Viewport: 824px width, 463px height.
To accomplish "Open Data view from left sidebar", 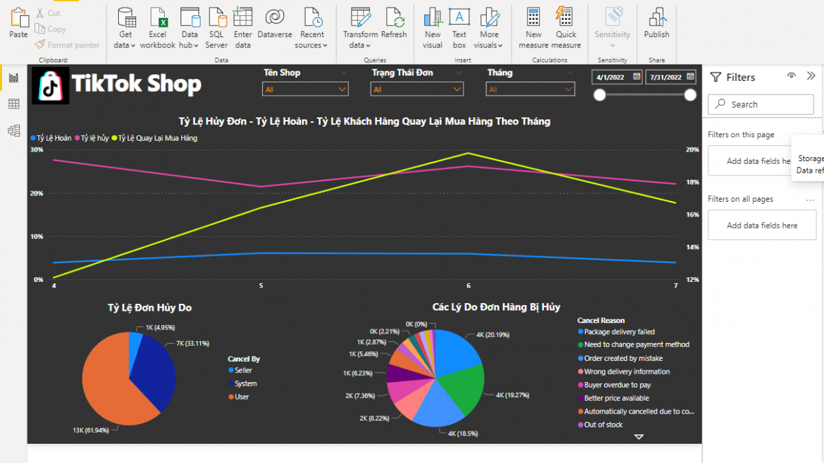I will pyautogui.click(x=14, y=104).
